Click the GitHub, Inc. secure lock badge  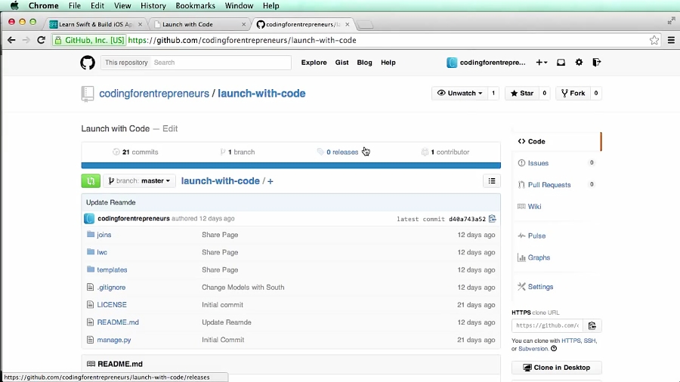89,40
